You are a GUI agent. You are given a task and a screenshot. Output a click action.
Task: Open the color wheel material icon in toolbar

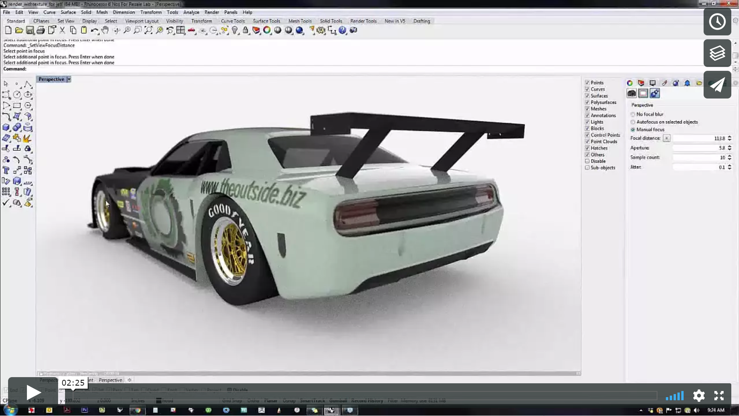[x=267, y=30]
